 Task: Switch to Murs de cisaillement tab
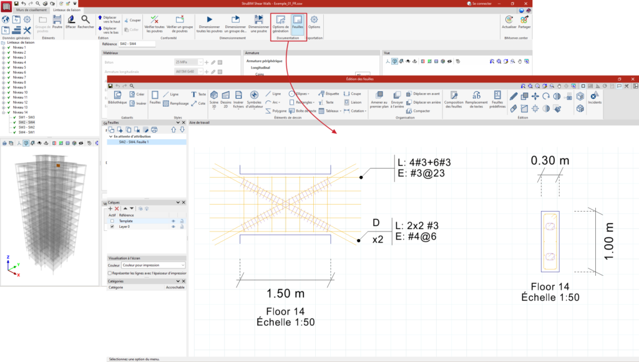31,10
